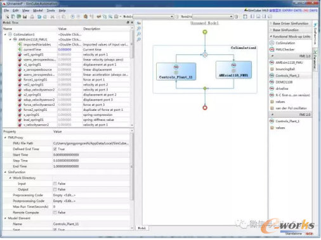The width and height of the screenshot is (321, 240).
Task: Click the green merge diamond on canvas
Action: click(x=205, y=88)
